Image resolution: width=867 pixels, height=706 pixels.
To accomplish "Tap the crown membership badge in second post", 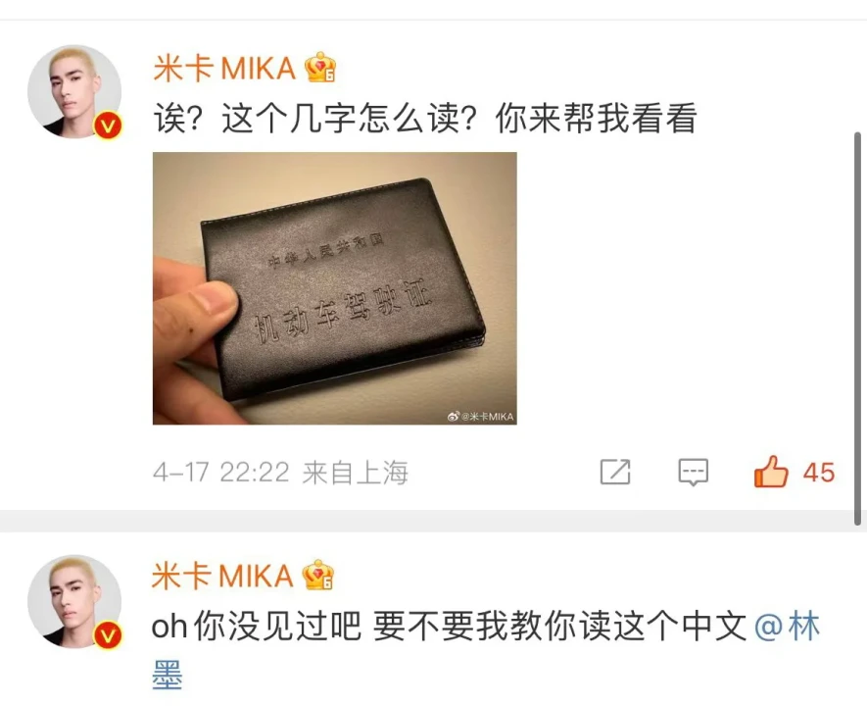I will coord(318,575).
